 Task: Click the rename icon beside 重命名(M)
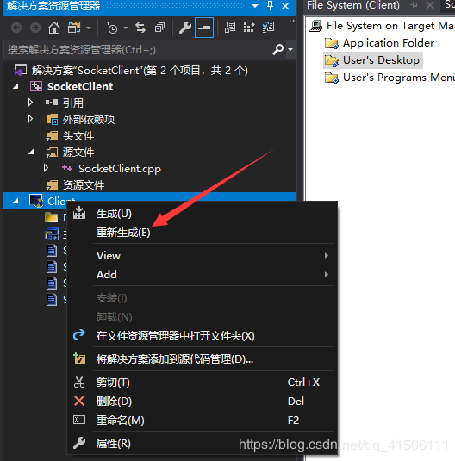(79, 420)
